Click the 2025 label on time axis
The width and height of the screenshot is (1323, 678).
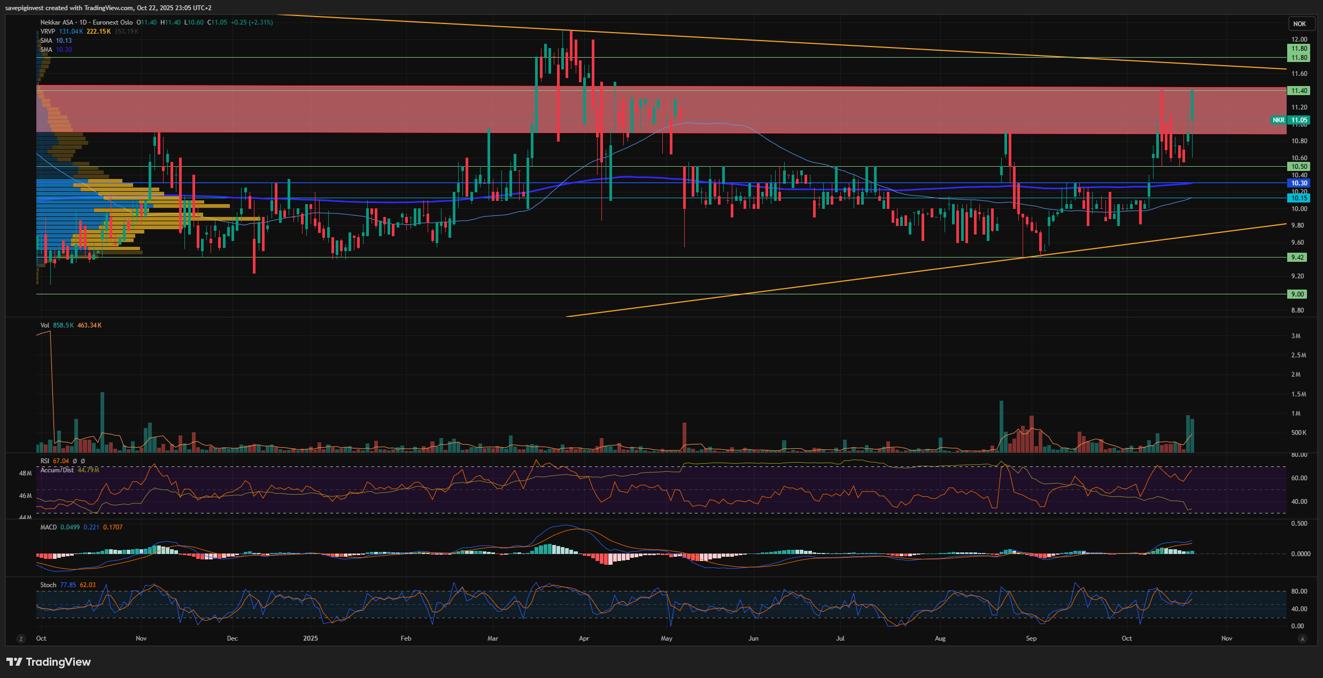click(x=310, y=638)
